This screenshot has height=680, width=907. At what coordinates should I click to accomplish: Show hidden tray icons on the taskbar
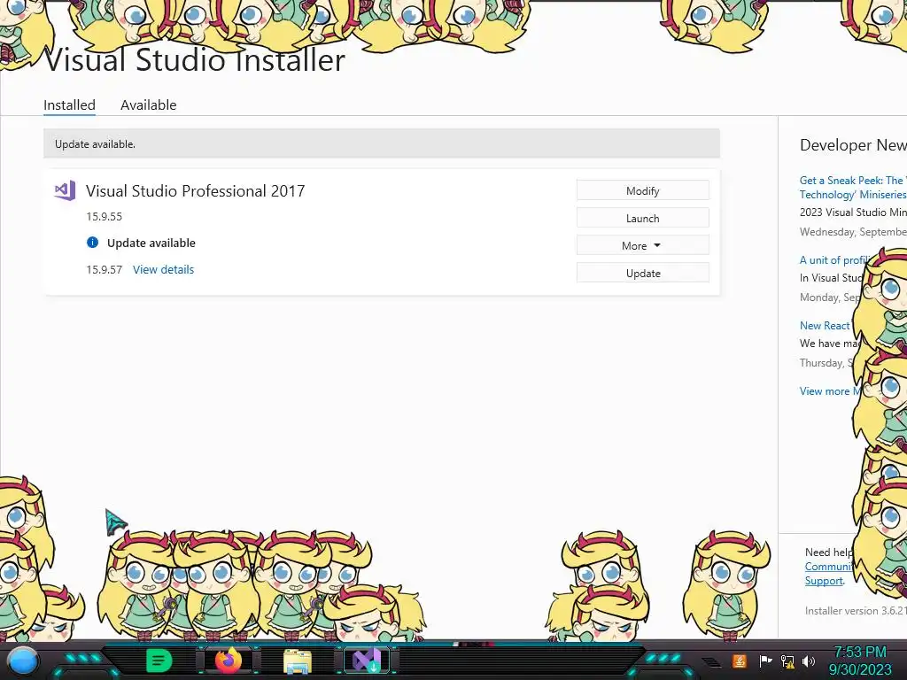(712, 661)
